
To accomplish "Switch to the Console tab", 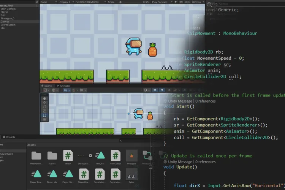I will 10,137.
